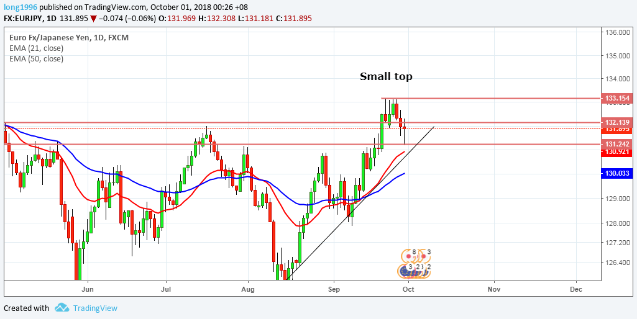This screenshot has height=319, width=637.
Task: Click the L:131.181 low value
Action: pyautogui.click(x=255, y=18)
